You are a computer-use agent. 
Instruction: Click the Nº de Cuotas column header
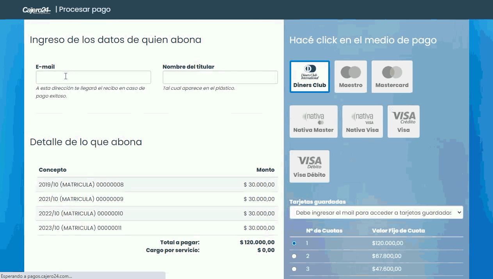324,231
